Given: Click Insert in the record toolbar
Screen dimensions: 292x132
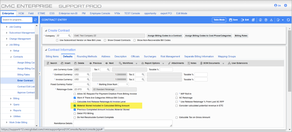Looking at the screenshot, I should click(65, 63).
